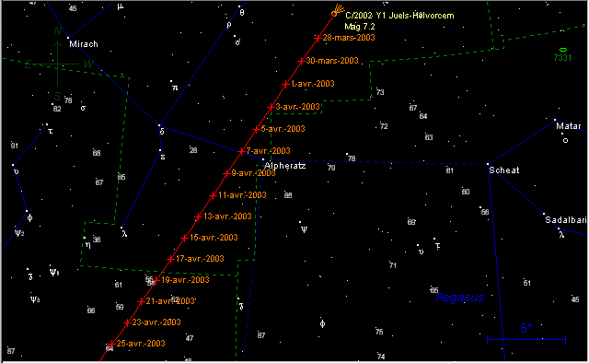Click the Scheat star point
Image resolution: width=589 pixels, height=363 pixels.
pyautogui.click(x=488, y=164)
